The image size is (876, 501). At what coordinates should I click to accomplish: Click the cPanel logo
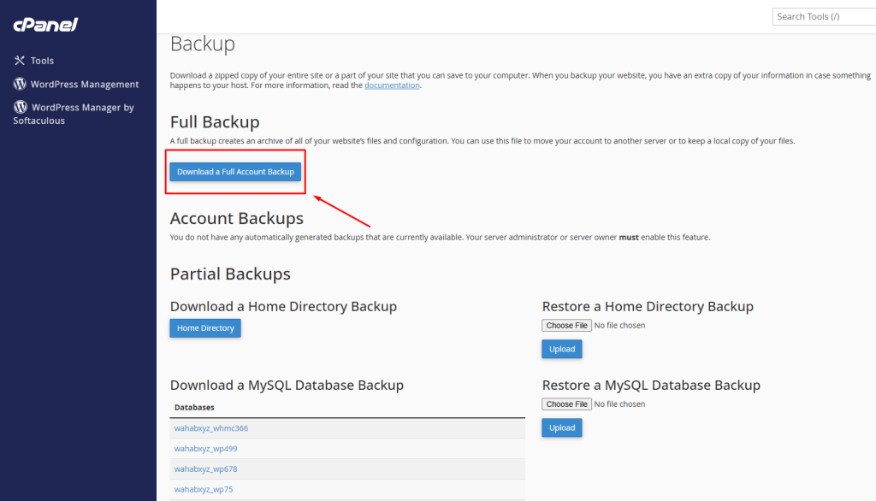point(45,25)
